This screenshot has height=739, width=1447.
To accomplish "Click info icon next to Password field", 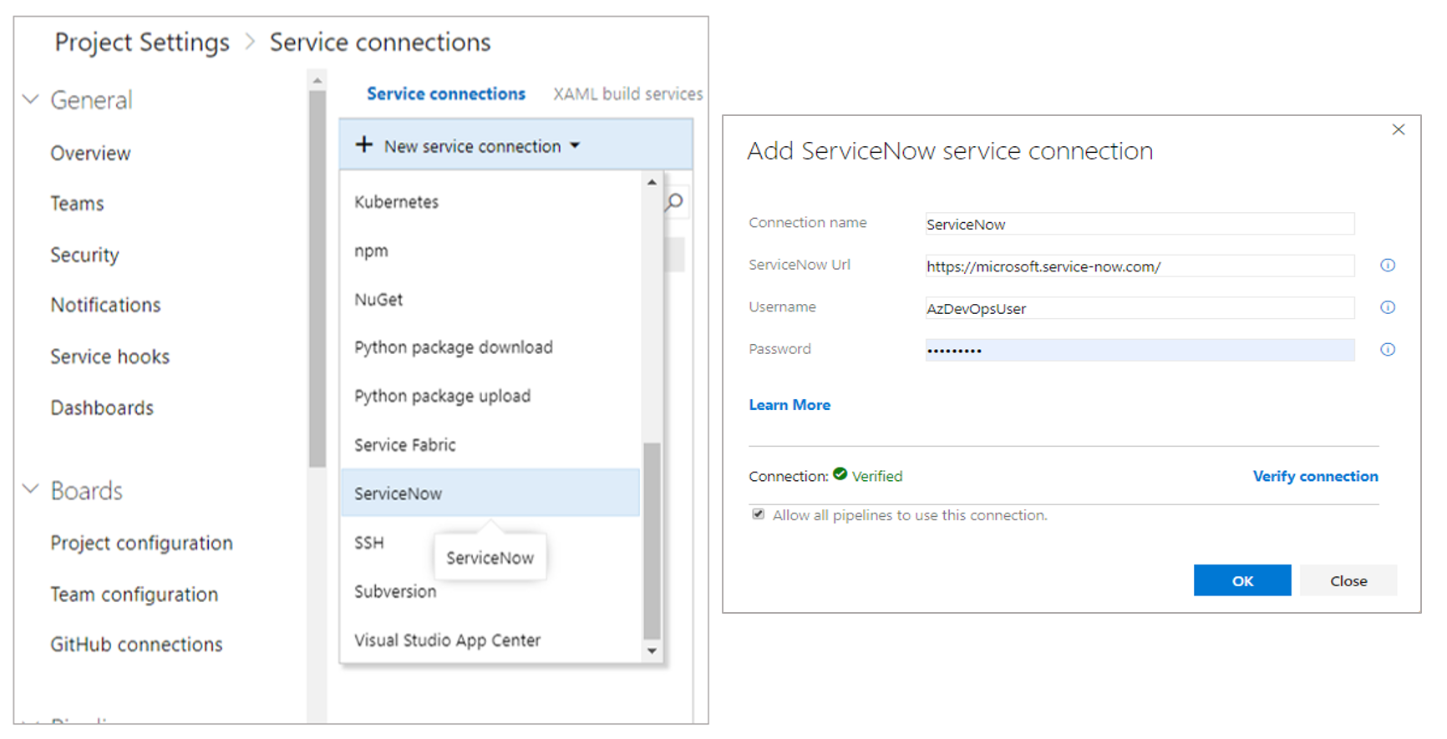I will [x=1388, y=349].
